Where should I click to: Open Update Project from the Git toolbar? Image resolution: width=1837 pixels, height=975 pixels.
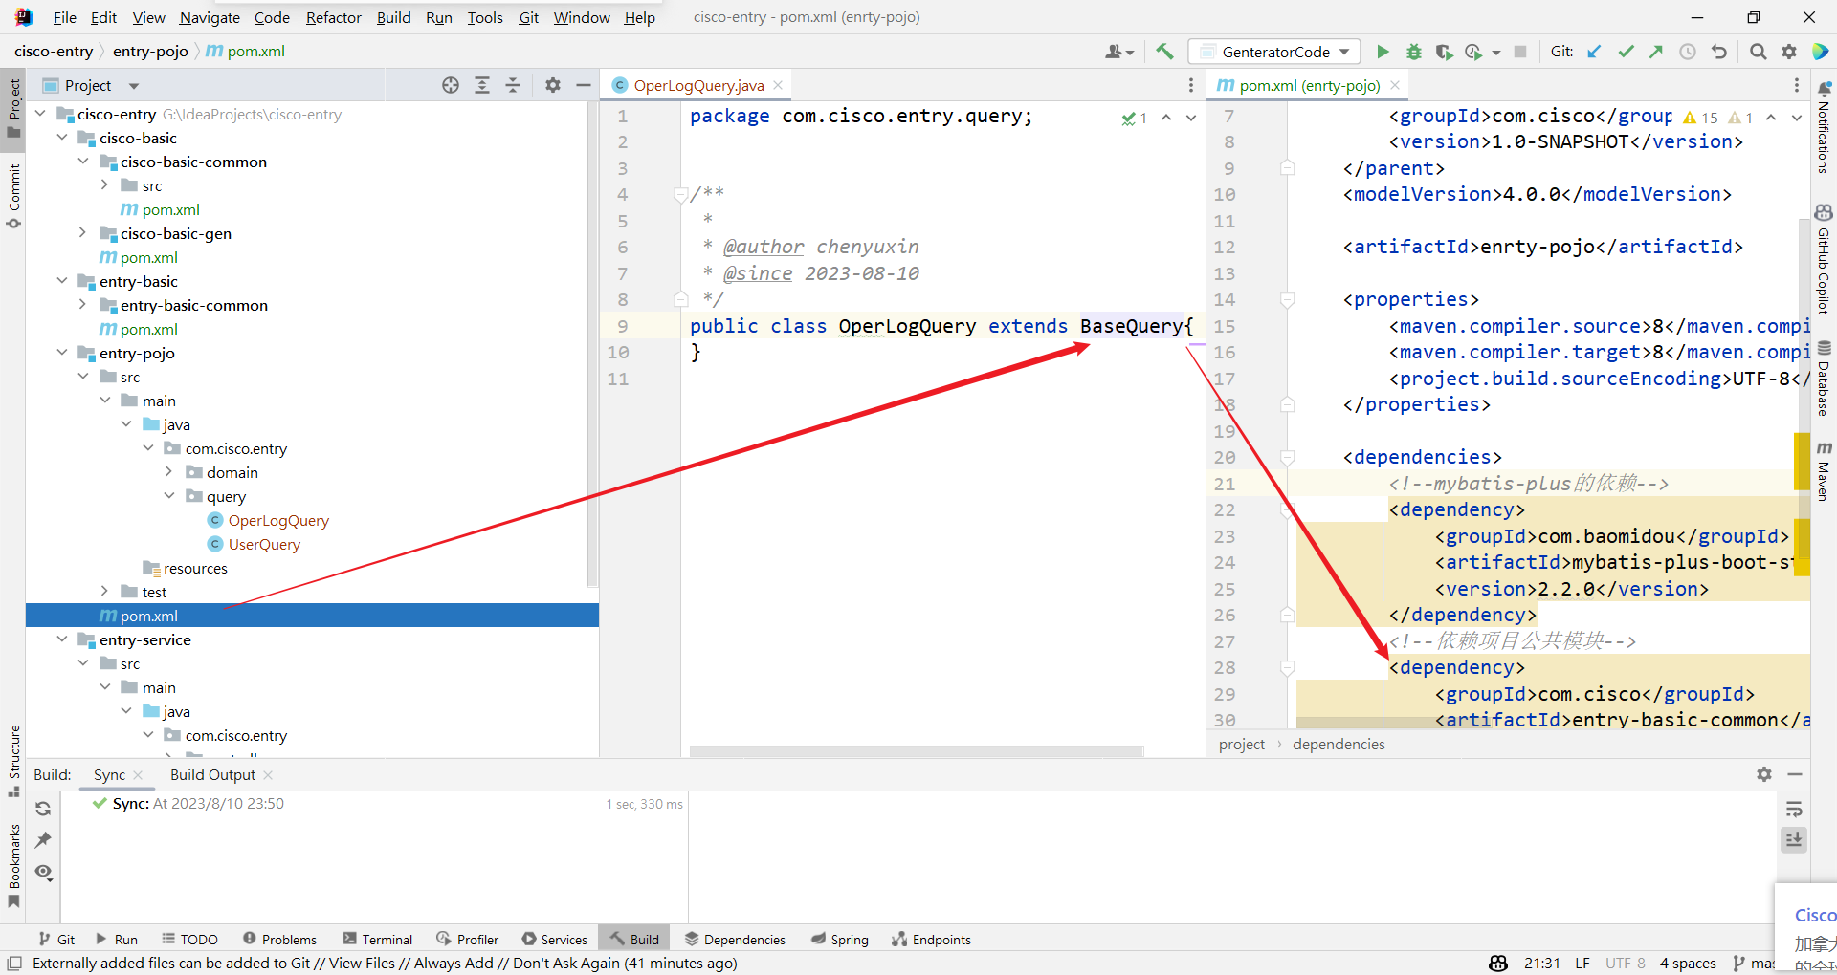tap(1594, 51)
